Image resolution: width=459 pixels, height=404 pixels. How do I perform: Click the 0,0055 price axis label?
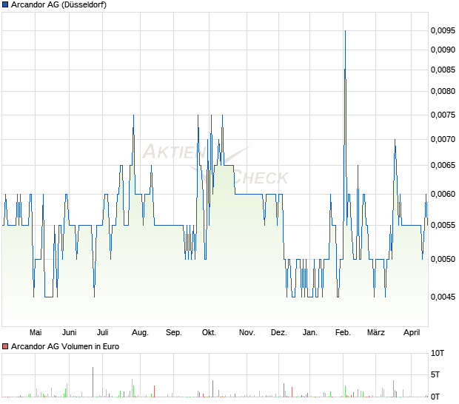coord(443,225)
